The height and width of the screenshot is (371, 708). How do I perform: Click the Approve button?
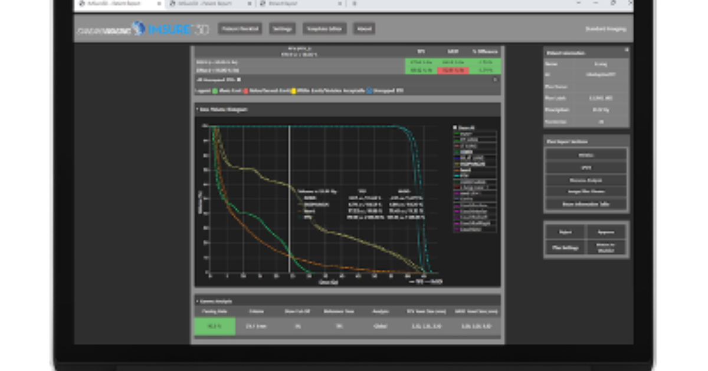coord(607,231)
